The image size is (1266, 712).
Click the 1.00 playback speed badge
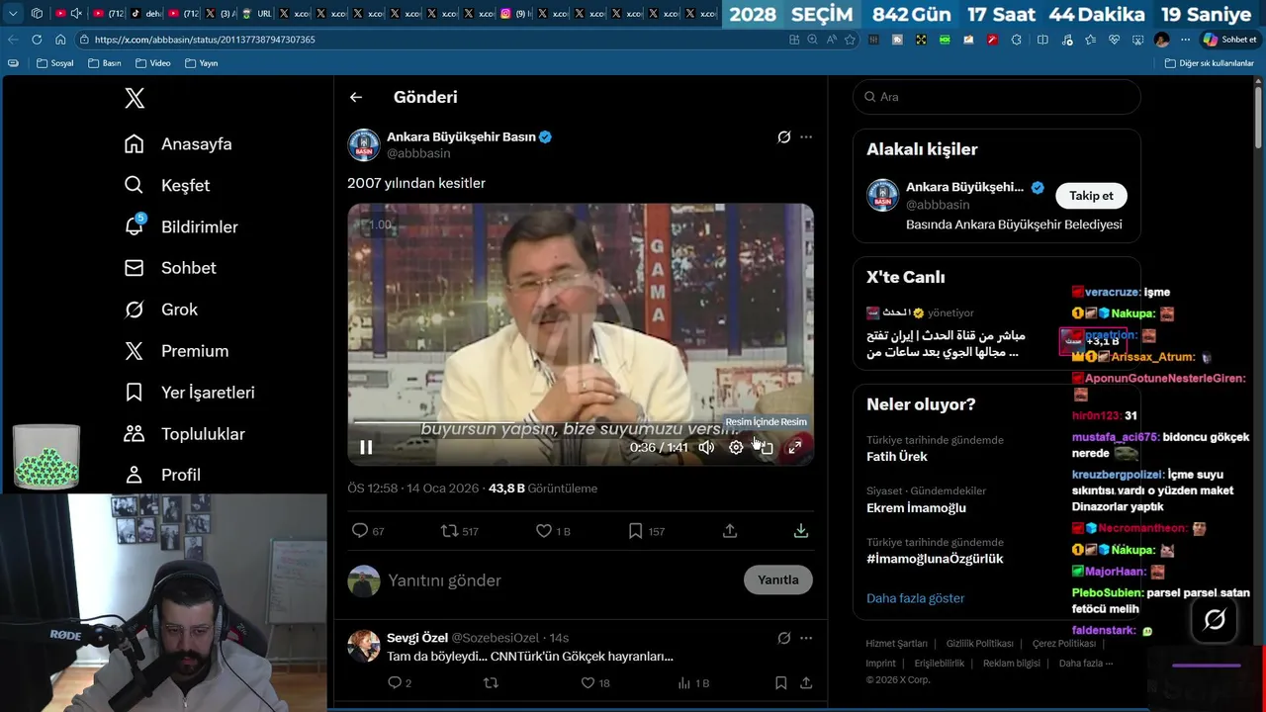379,224
